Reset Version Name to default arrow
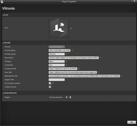This screenshot has height=126, width=137. tap(72, 51)
